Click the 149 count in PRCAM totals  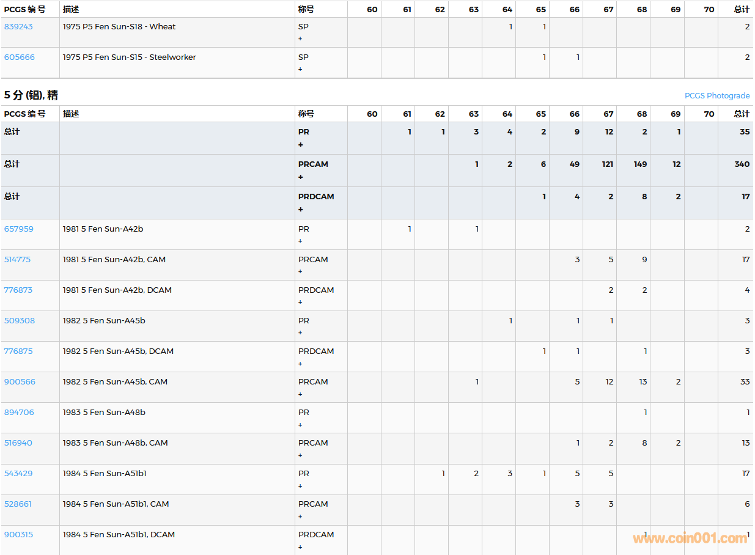[x=640, y=164]
